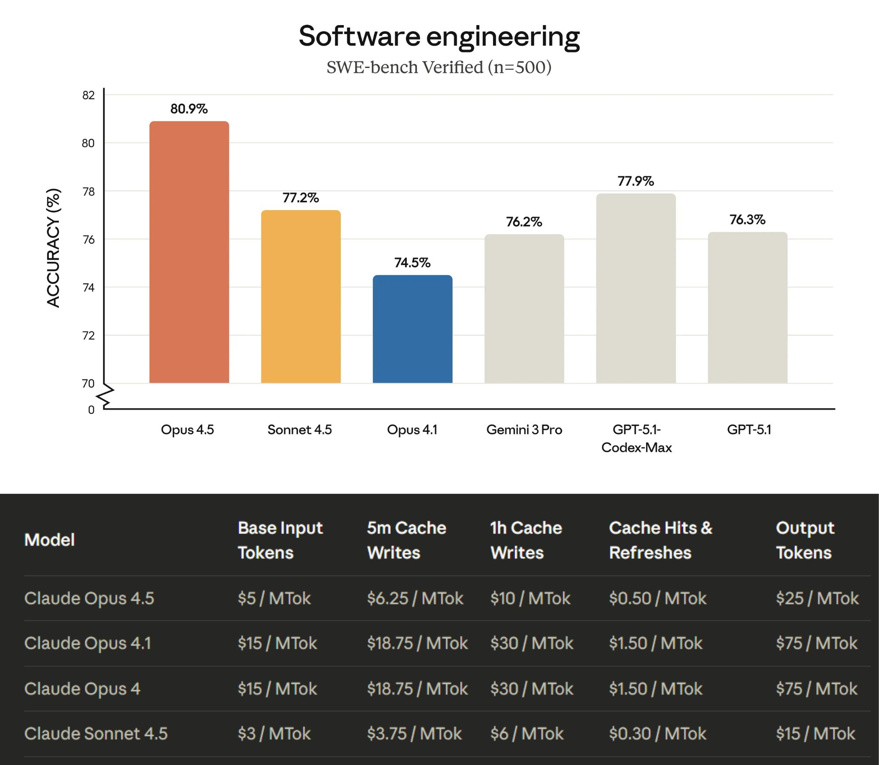
Task: Click the 77.9% value label
Action: (x=636, y=181)
